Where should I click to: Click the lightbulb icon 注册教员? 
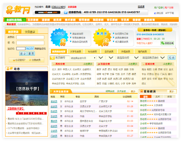click(x=30, y=60)
